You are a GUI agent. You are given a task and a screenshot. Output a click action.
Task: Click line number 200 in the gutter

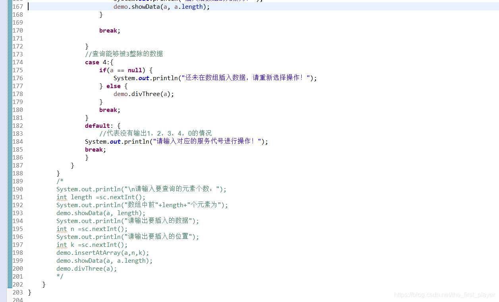coord(18,269)
